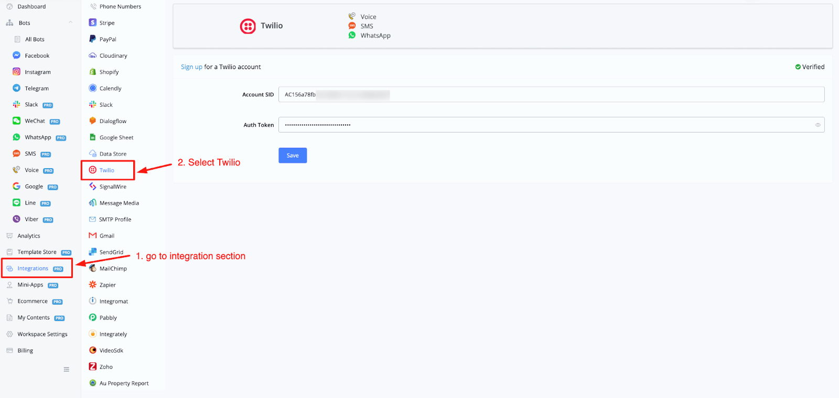This screenshot has width=839, height=398.
Task: Click the Telegram icon in sidebar
Action: click(16, 88)
